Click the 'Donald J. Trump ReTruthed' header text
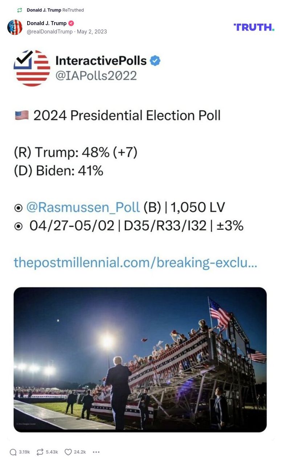Screen dimensions: 282x463 pyautogui.click(x=55, y=10)
